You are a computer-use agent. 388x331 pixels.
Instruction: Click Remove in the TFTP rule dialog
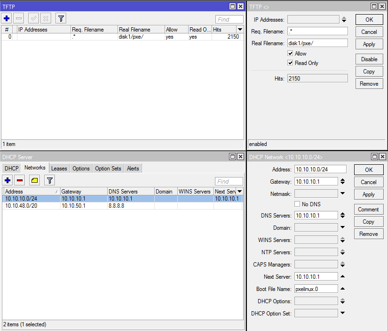(369, 84)
